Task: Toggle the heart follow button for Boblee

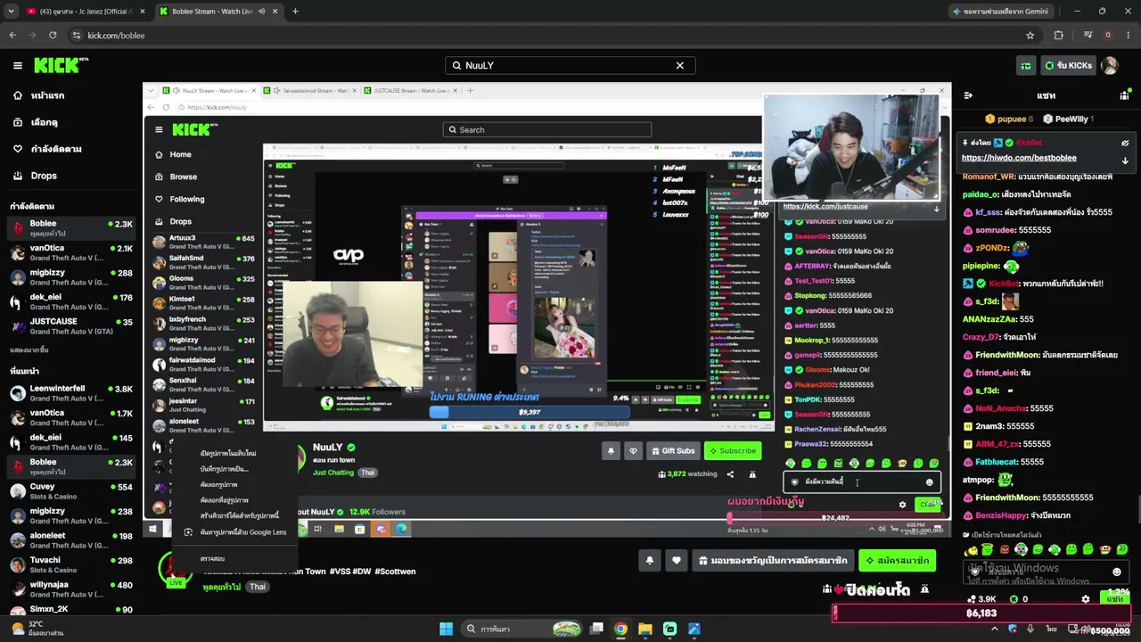Action: tap(677, 560)
